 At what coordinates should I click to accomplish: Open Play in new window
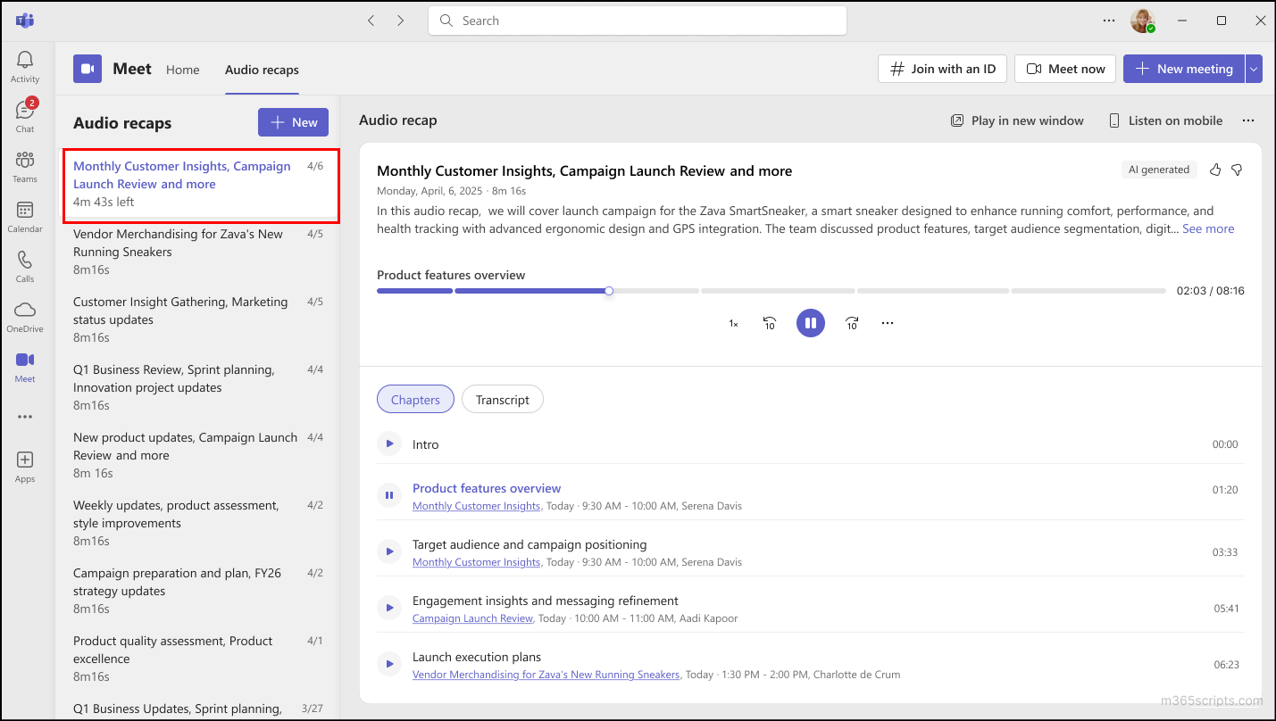coord(1016,120)
